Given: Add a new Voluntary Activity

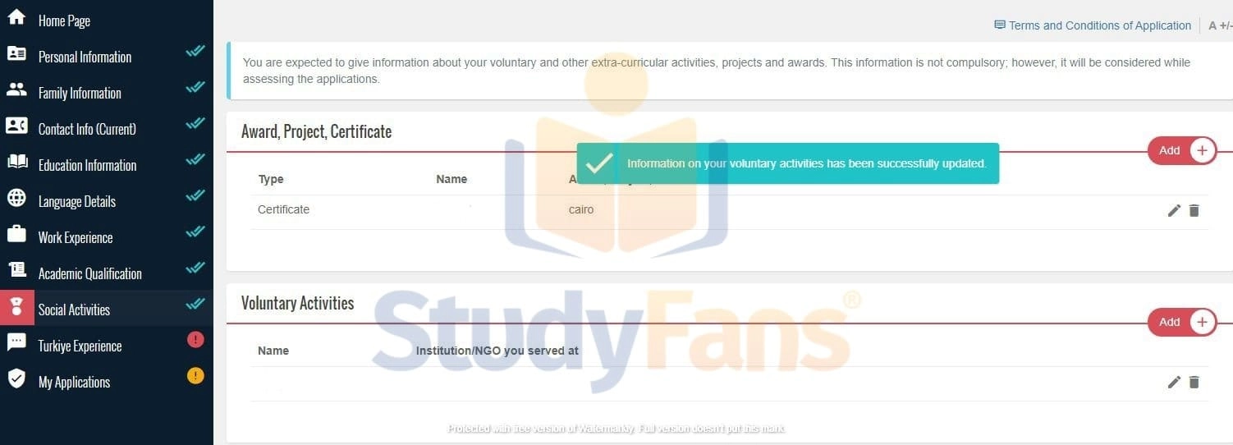Looking at the screenshot, I should coord(1182,322).
